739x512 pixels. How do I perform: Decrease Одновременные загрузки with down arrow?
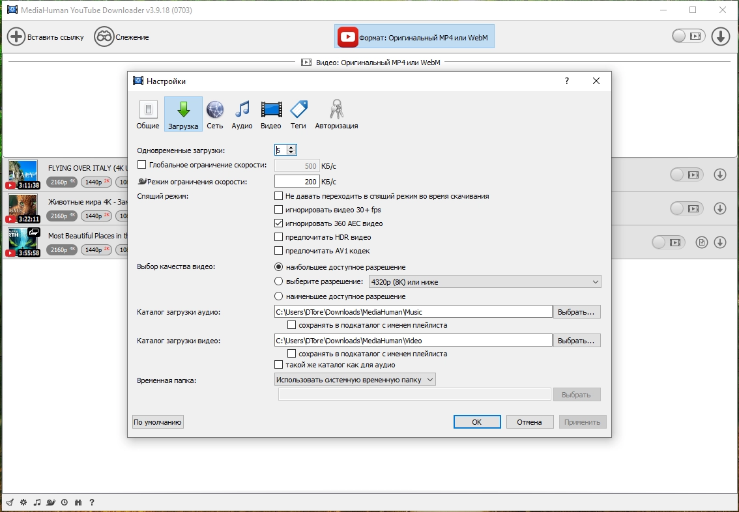click(x=291, y=152)
